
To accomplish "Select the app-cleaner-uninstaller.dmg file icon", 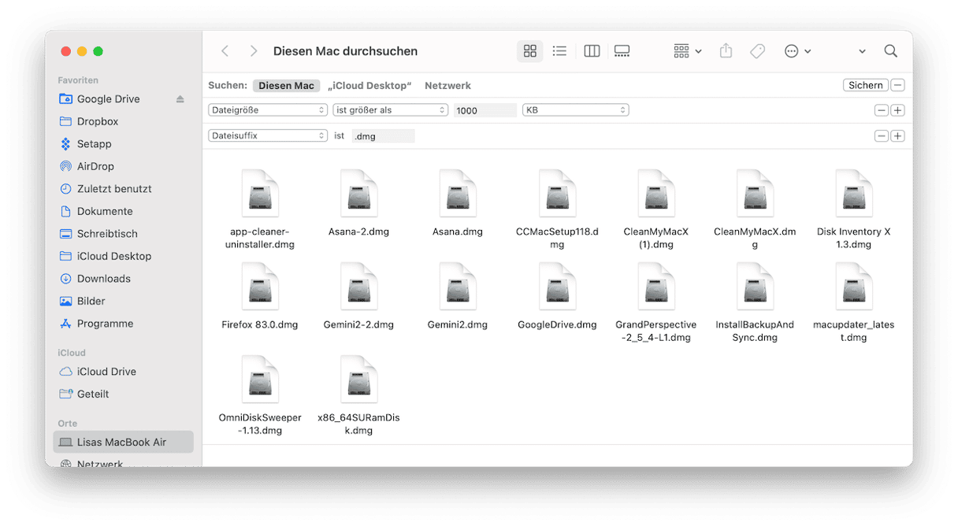I will (260, 194).
